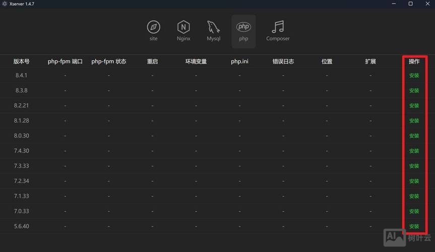Install PHP version 7.2.34

414,181
